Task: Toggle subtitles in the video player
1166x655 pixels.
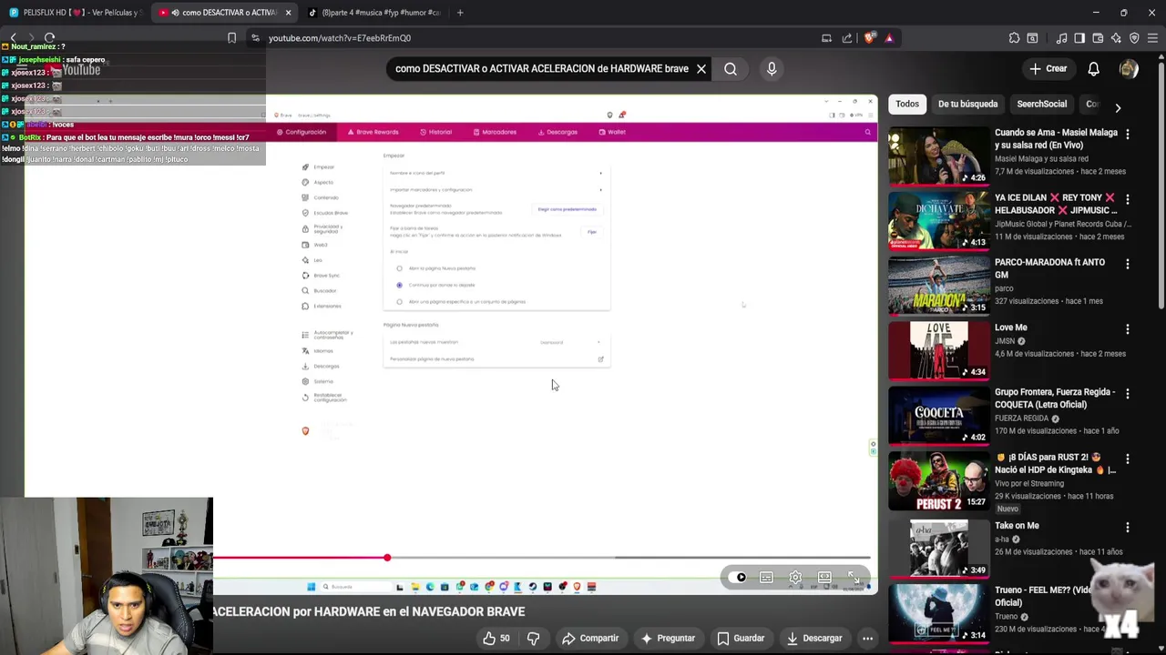Action: 766,578
